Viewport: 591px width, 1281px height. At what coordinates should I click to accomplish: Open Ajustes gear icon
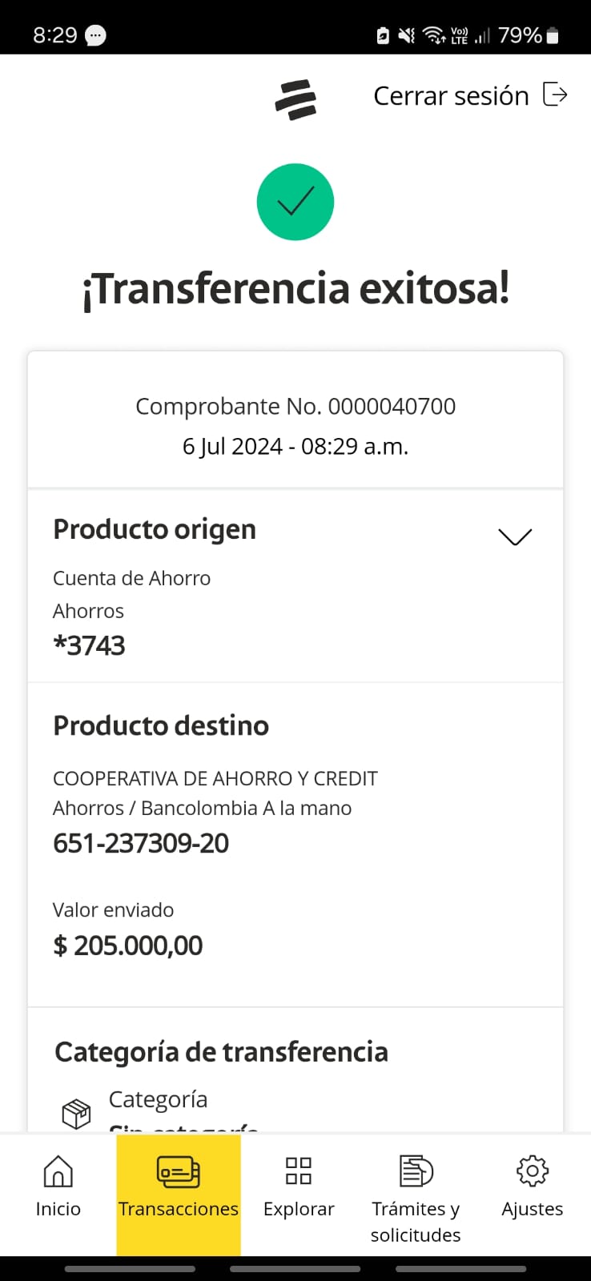click(x=533, y=1171)
